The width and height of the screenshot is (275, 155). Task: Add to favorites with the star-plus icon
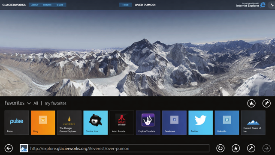[x=251, y=103]
